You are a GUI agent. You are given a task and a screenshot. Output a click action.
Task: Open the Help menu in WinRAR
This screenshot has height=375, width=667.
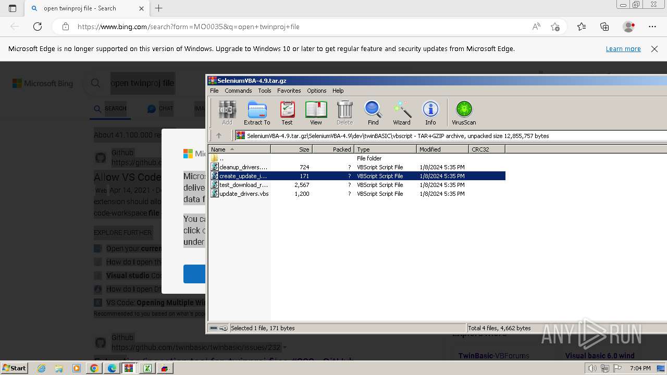coord(338,91)
